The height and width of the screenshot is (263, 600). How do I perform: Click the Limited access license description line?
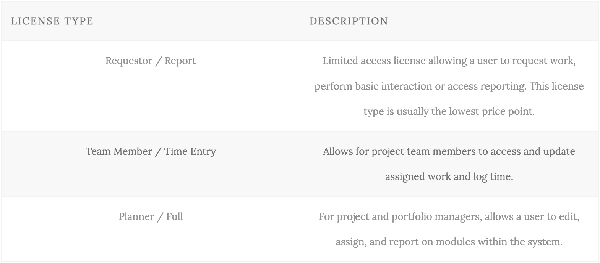(x=449, y=61)
